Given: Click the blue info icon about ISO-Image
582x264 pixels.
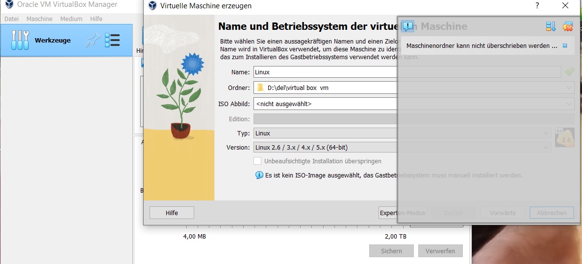Looking at the screenshot, I should tap(259, 175).
